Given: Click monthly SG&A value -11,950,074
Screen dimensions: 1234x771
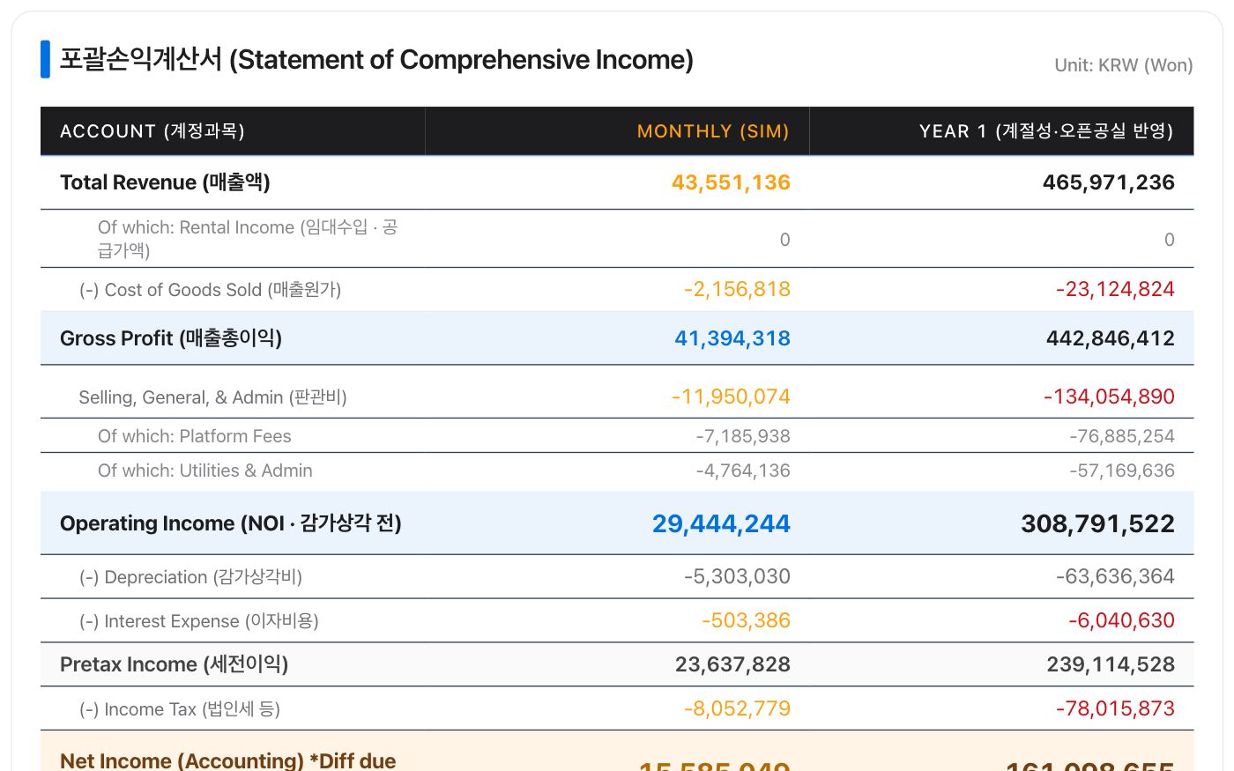Looking at the screenshot, I should [731, 397].
